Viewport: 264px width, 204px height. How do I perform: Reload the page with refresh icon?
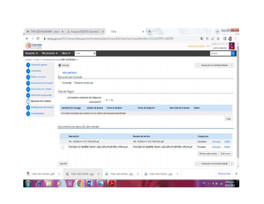click(x=38, y=38)
